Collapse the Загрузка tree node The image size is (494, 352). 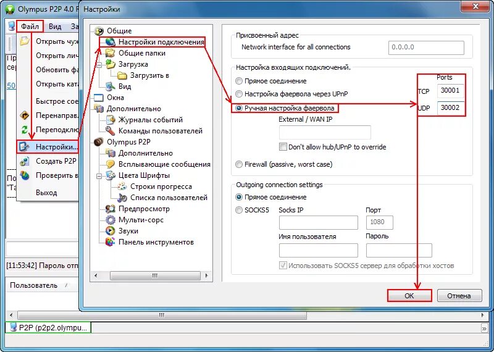coord(99,65)
